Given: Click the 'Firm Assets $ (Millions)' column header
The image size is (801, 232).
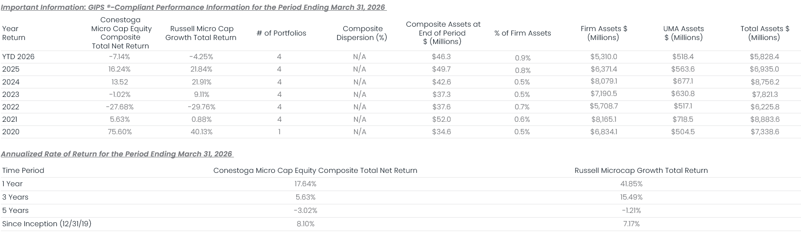Looking at the screenshot, I should point(604,33).
